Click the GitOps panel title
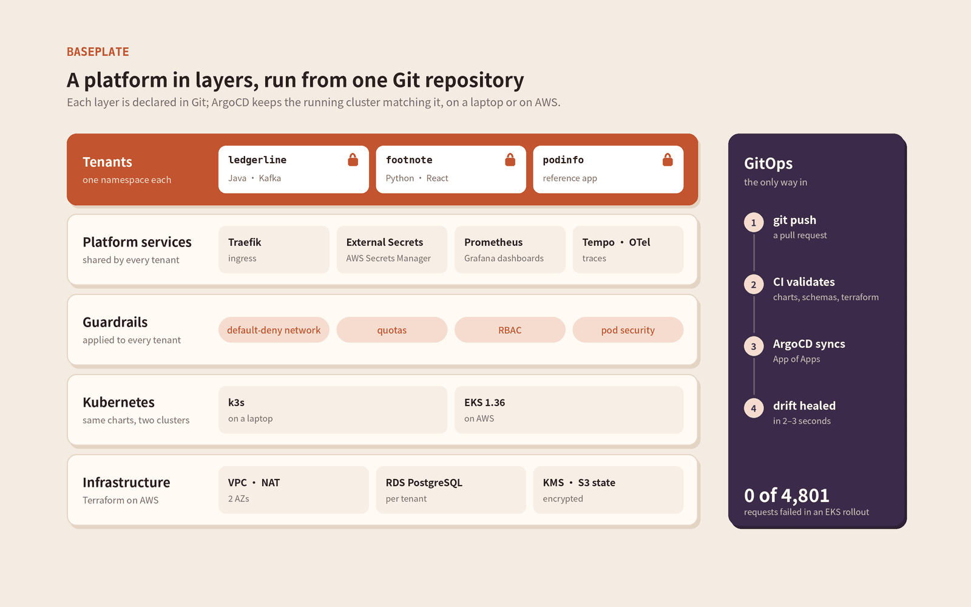971x607 pixels. 768,163
